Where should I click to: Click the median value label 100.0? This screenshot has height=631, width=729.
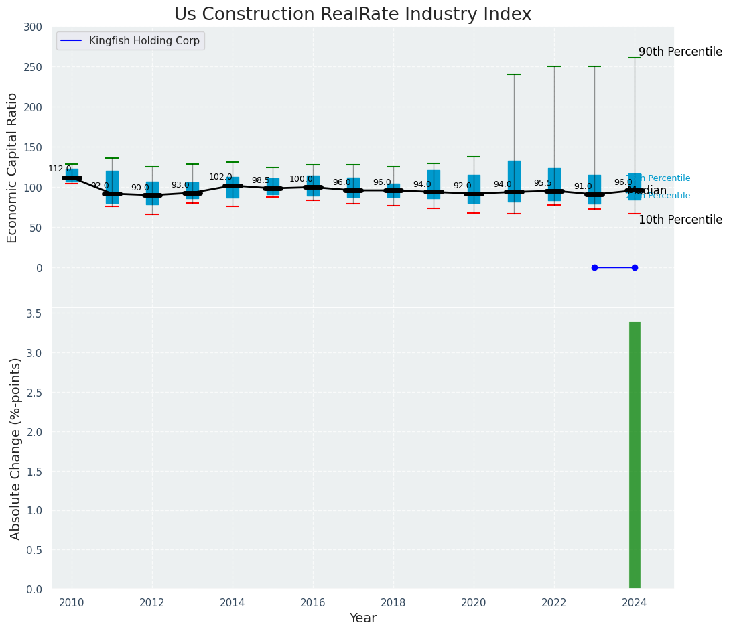point(301,179)
